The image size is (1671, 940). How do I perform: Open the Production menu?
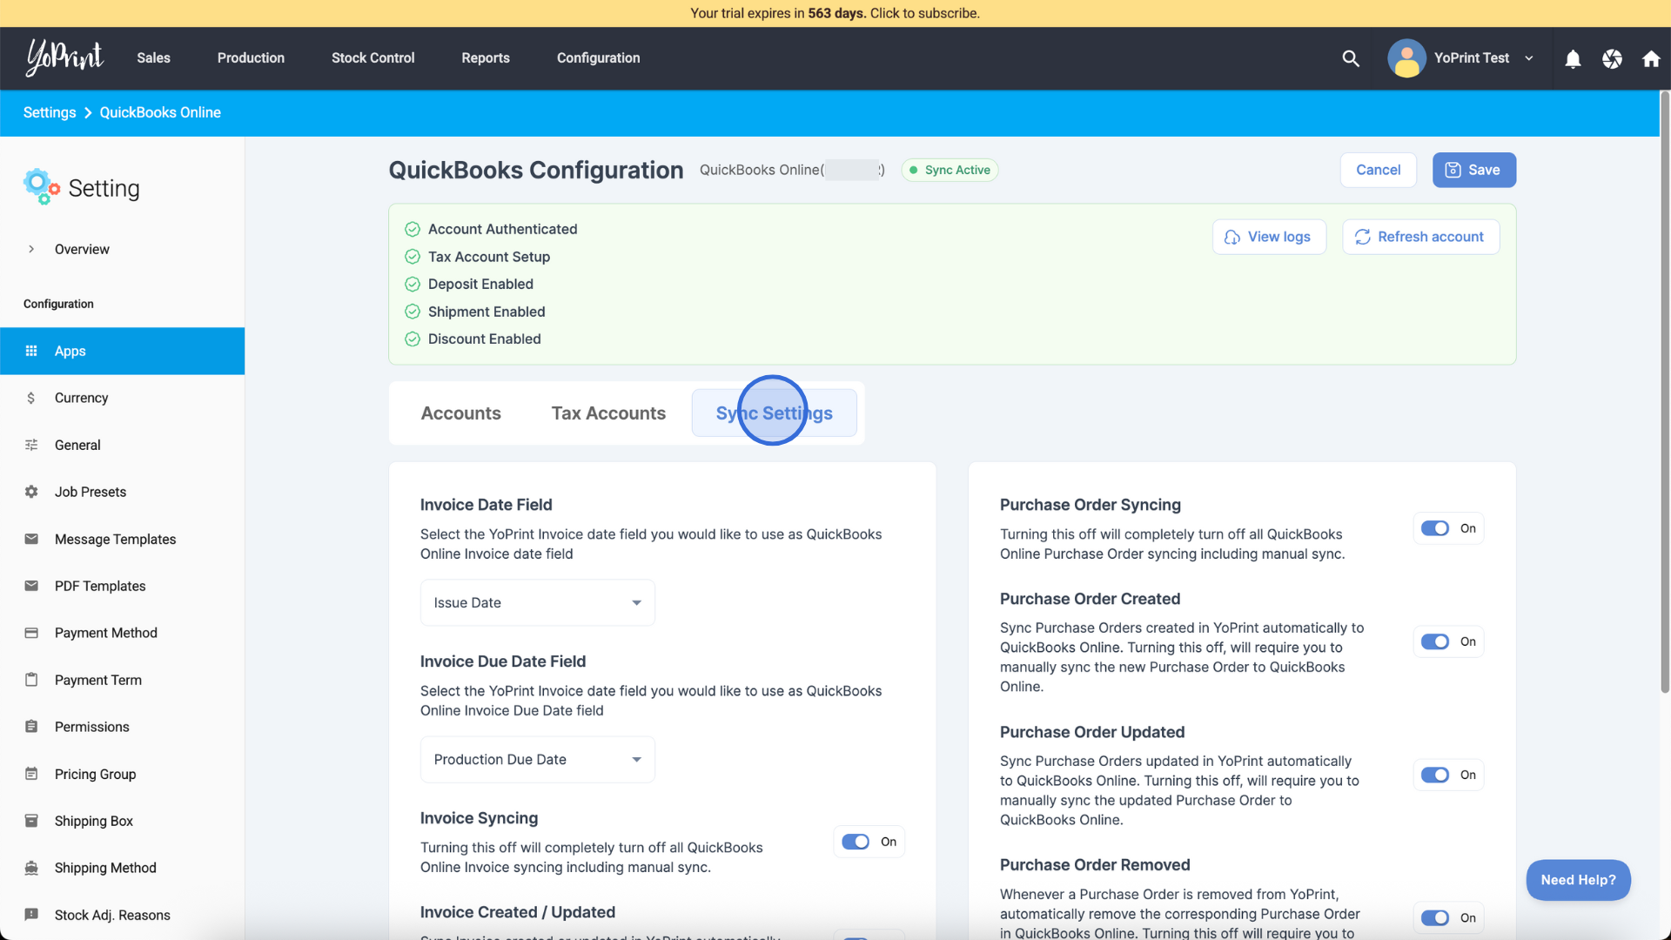point(251,58)
